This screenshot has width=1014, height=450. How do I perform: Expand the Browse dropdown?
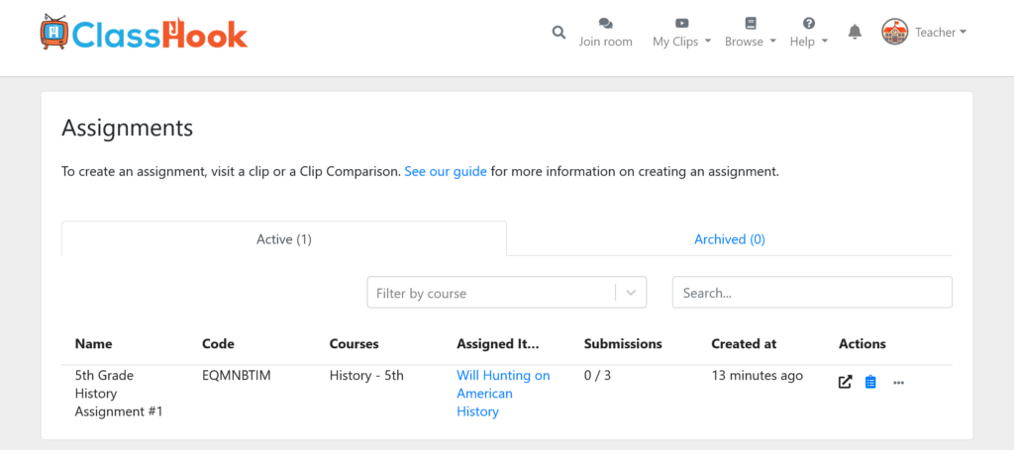tap(751, 33)
